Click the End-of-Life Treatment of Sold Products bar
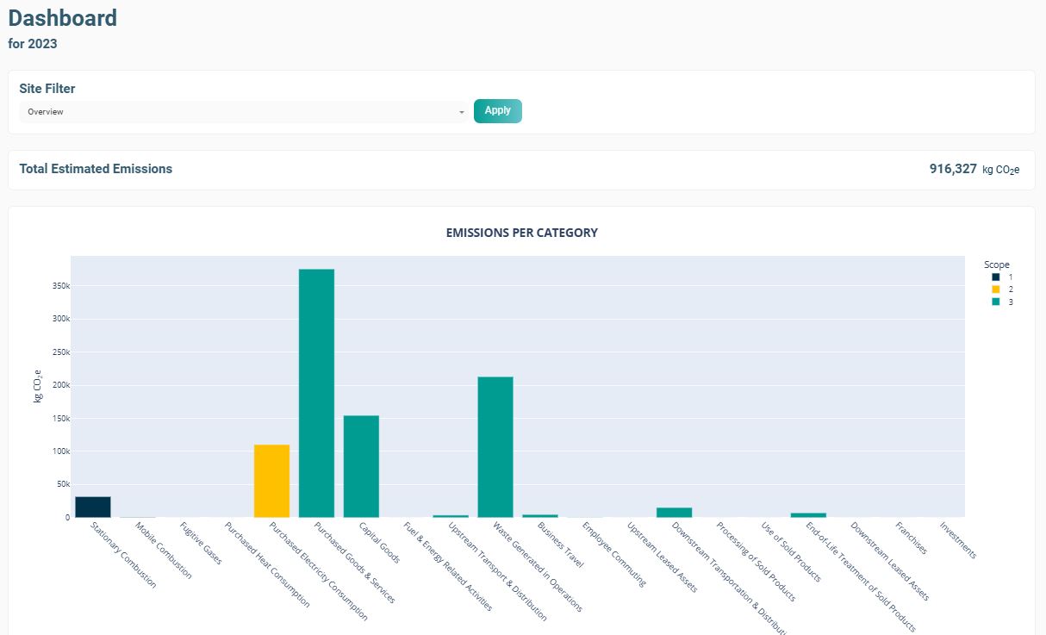1046x635 pixels. [x=808, y=515]
